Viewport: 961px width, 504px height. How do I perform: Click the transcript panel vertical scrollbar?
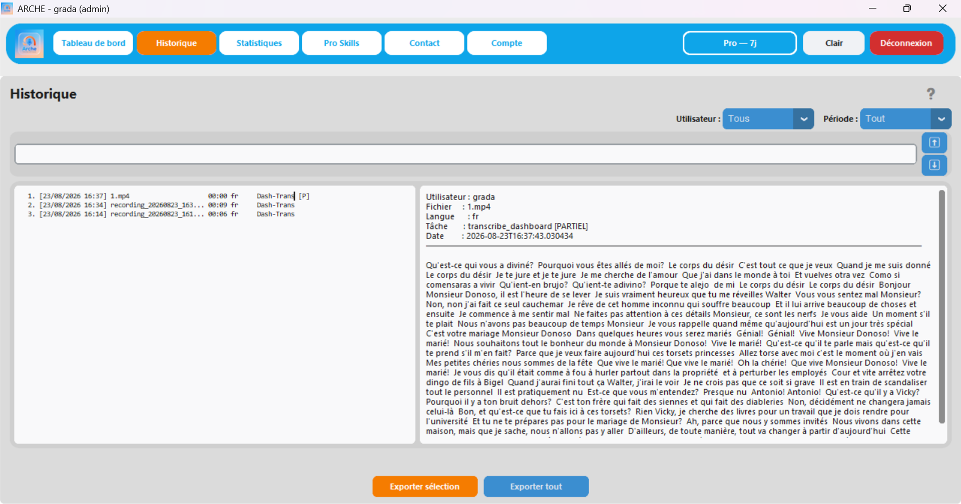tap(941, 306)
